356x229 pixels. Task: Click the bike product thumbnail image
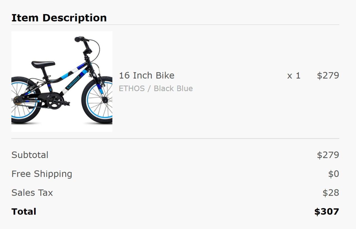(x=62, y=82)
